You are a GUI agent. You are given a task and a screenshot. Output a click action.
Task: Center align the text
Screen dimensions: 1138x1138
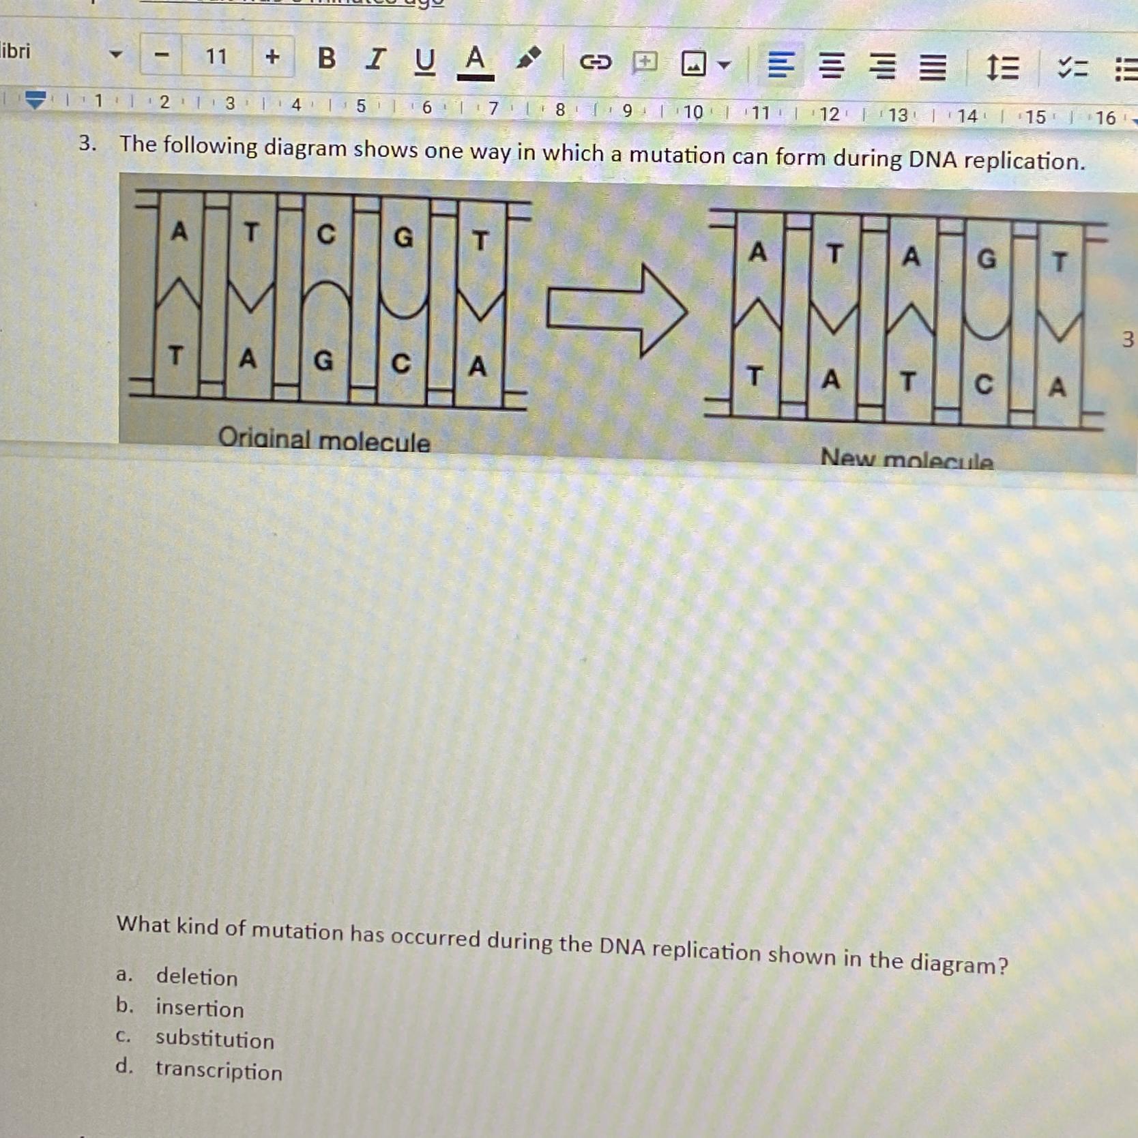(830, 66)
